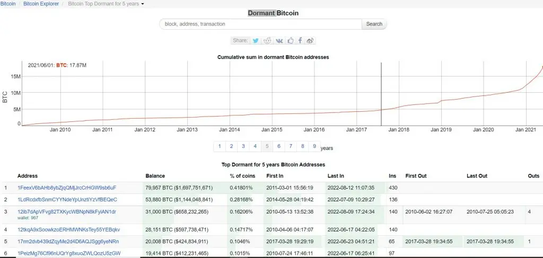Click the 0.28168% coins cell
Image resolution: width=543 pixels, height=258 pixels.
[241, 200]
